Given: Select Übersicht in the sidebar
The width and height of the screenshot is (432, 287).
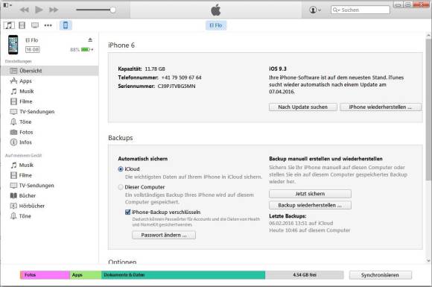Looking at the screenshot, I should [50, 71].
